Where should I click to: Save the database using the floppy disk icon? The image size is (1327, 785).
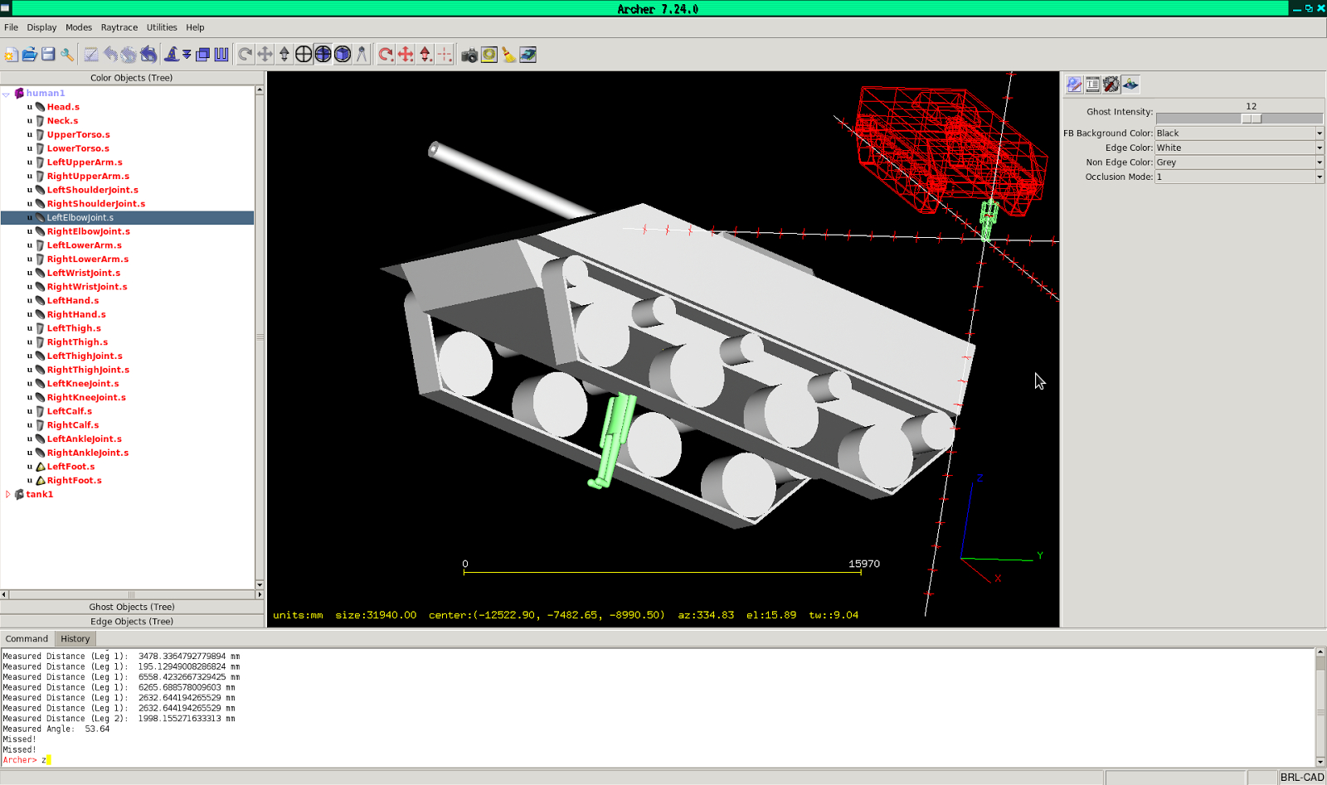click(x=48, y=55)
